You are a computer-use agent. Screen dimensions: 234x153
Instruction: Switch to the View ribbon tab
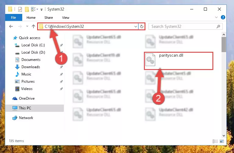pos(66,18)
